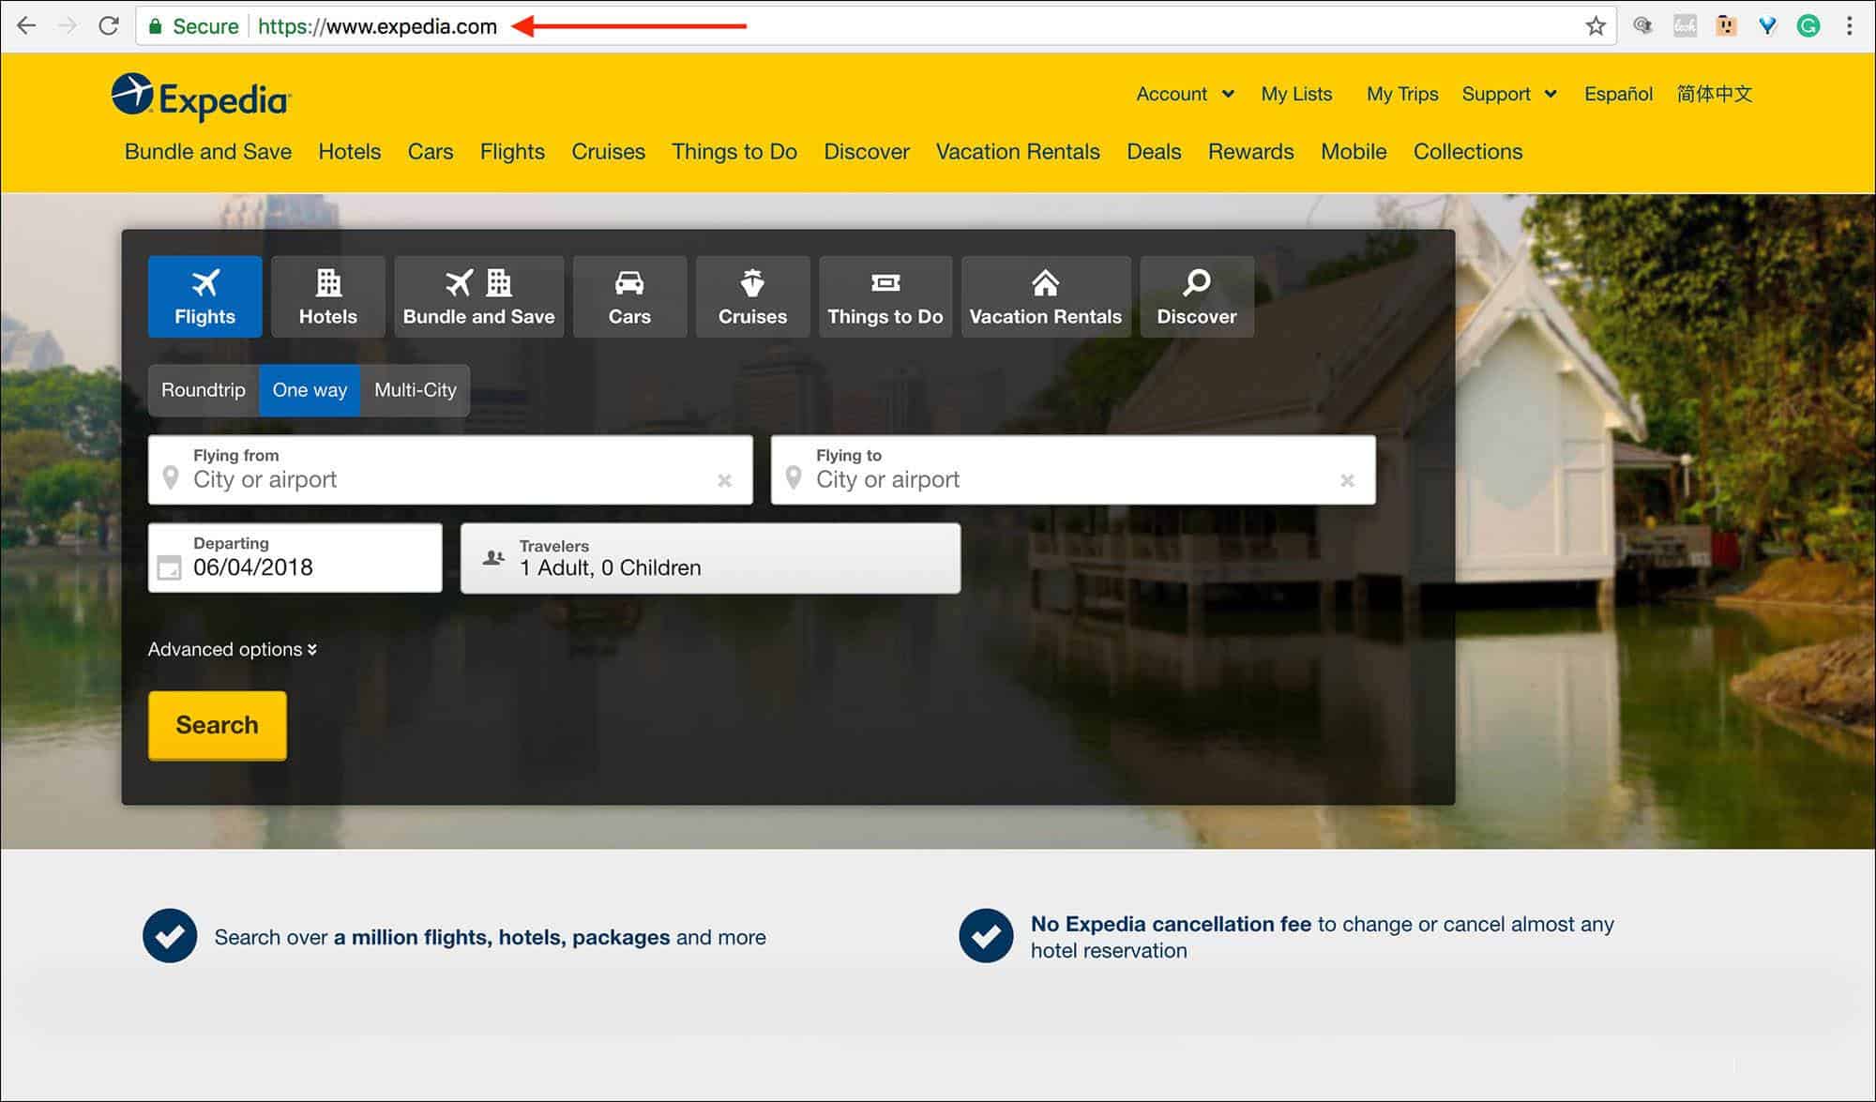
Task: Open Discover tab with magnifier icon
Action: pos(1197,296)
